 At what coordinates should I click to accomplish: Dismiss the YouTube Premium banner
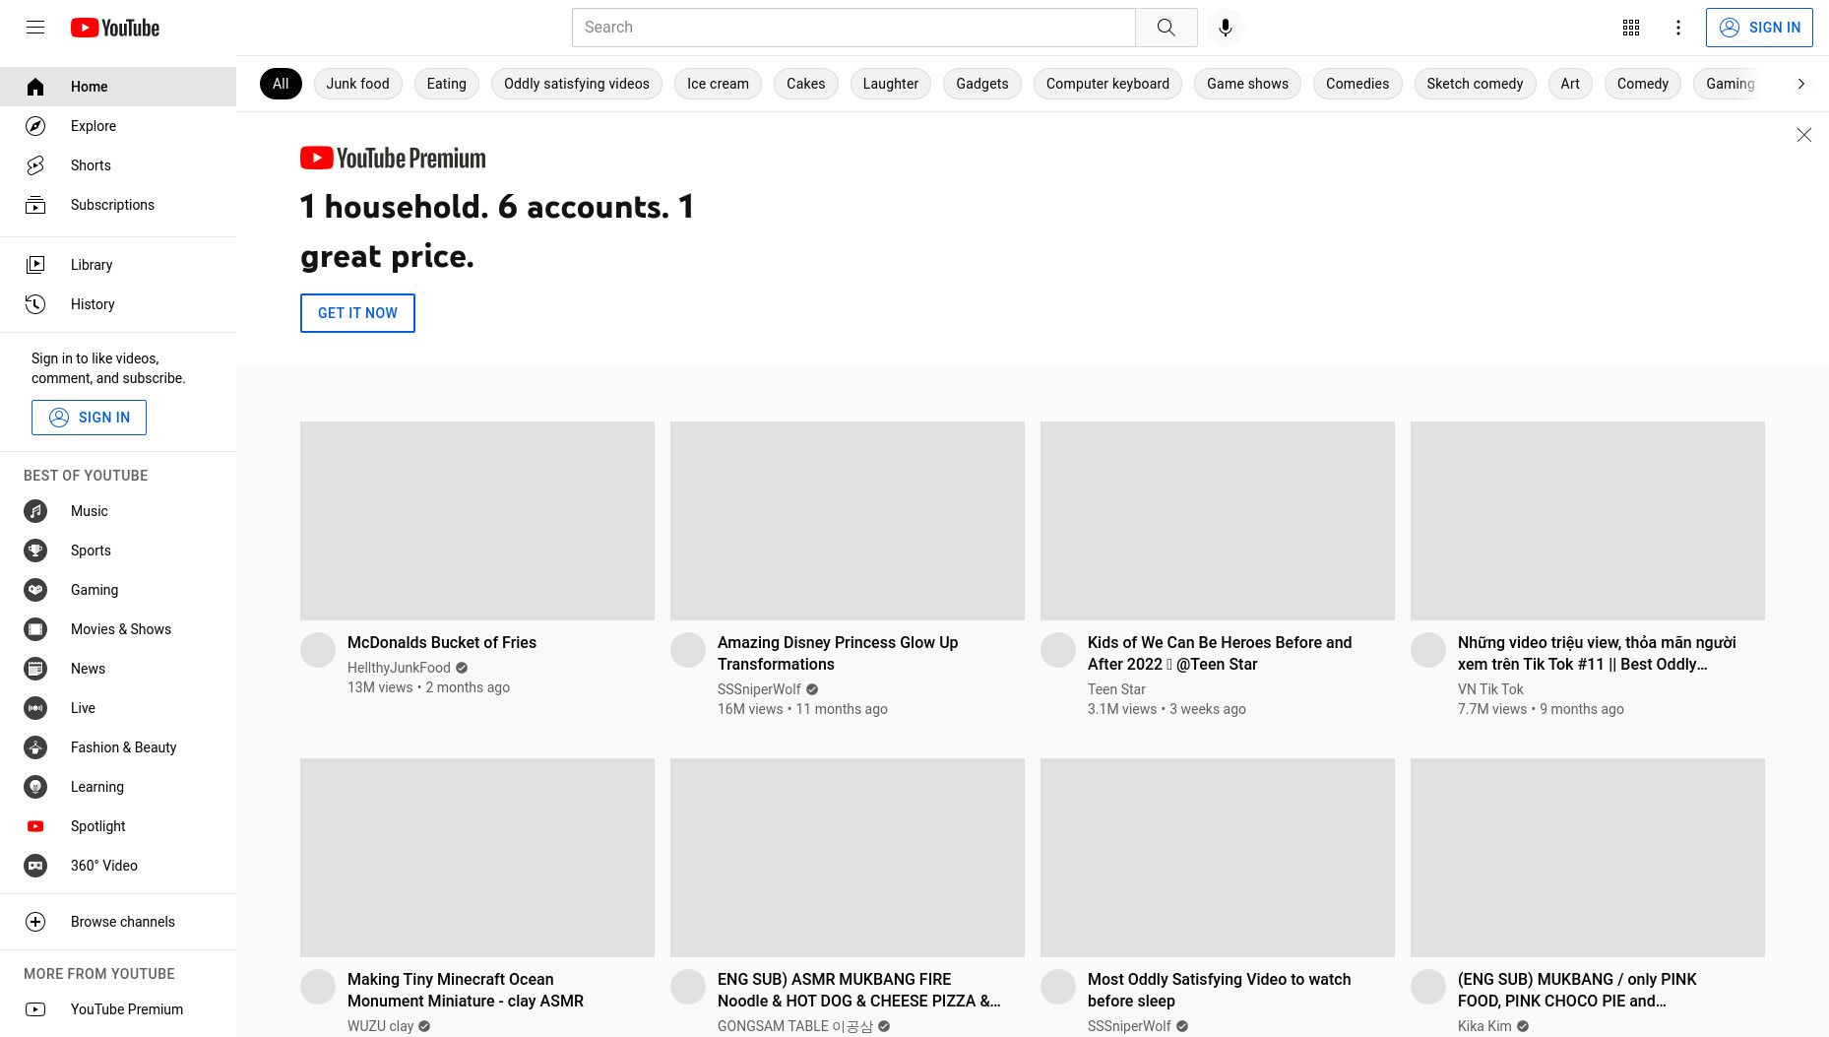tap(1803, 135)
